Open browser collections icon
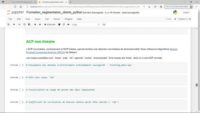The height and width of the screenshot is (113, 200). [161, 7]
